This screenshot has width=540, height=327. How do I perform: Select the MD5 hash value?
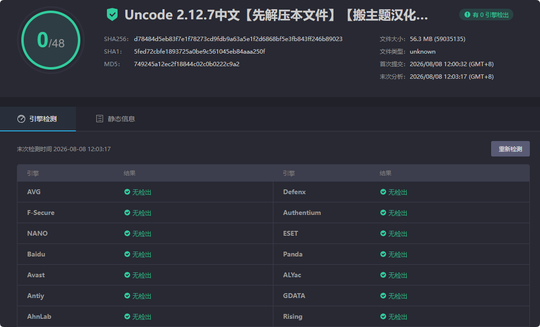pyautogui.click(x=187, y=64)
